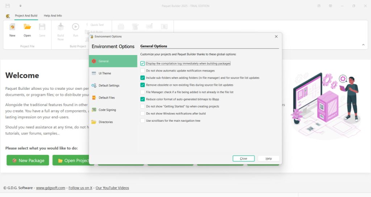
Task: Switch to Help And Info ribbon tab
Action: point(53,16)
